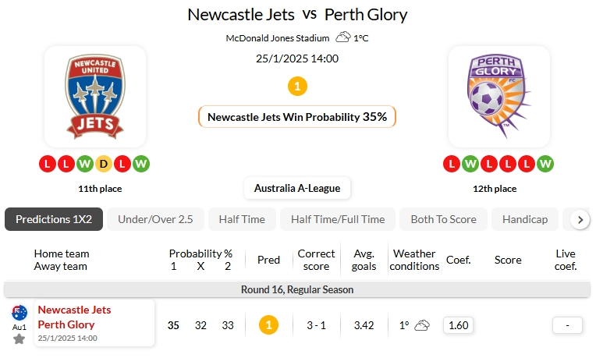Open the Half Time/Full Time tab
Screen dimensions: 596x358
pyautogui.click(x=338, y=219)
